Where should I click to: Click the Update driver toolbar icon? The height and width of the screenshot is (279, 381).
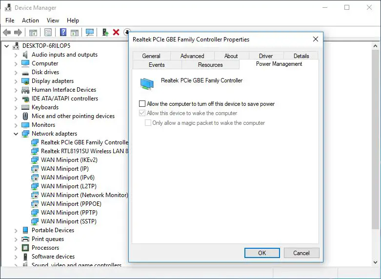[x=105, y=32]
